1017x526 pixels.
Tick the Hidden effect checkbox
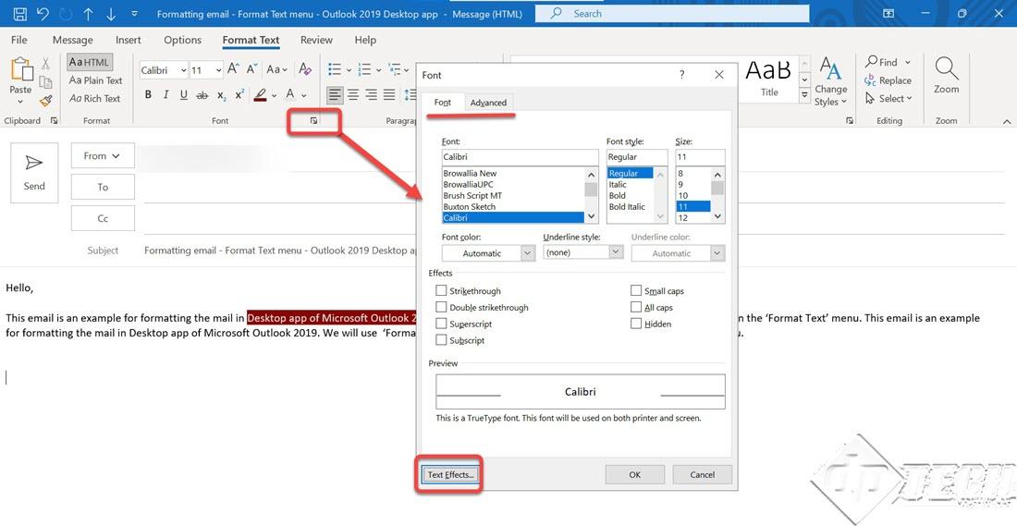click(636, 324)
